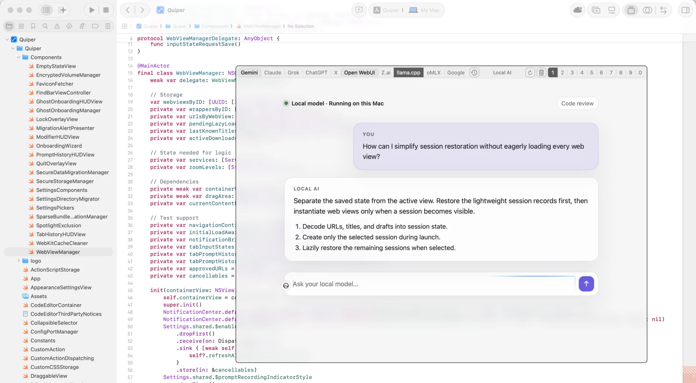Open the coding assistant sparkle button
Viewport: 696px width, 383px height.
(62, 10)
